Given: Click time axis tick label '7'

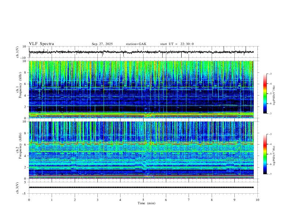Looking at the screenshot, I should pyautogui.click(x=189, y=200).
